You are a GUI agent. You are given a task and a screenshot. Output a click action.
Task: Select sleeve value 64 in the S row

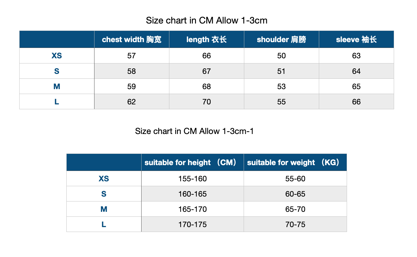click(356, 71)
